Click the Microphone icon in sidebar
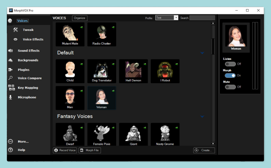Screen dimensions: 271x168 (x=10, y=97)
